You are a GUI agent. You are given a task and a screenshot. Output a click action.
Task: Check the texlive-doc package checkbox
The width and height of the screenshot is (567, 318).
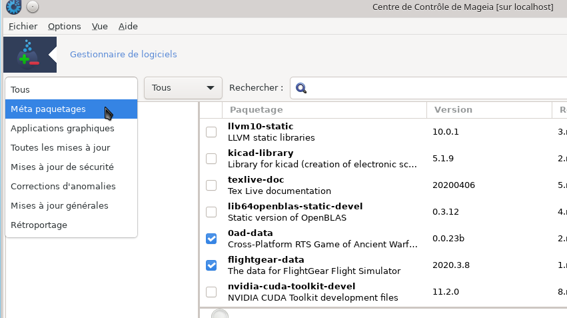(211, 185)
